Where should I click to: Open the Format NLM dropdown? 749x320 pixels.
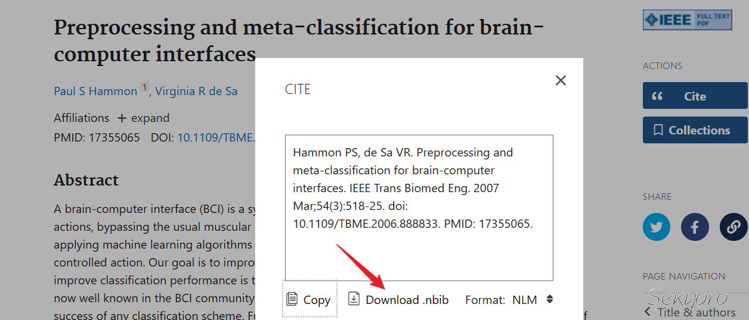pos(533,300)
